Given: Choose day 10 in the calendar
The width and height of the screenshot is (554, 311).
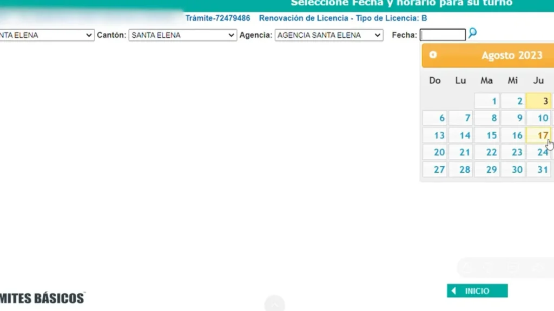Looking at the screenshot, I should pos(538,118).
